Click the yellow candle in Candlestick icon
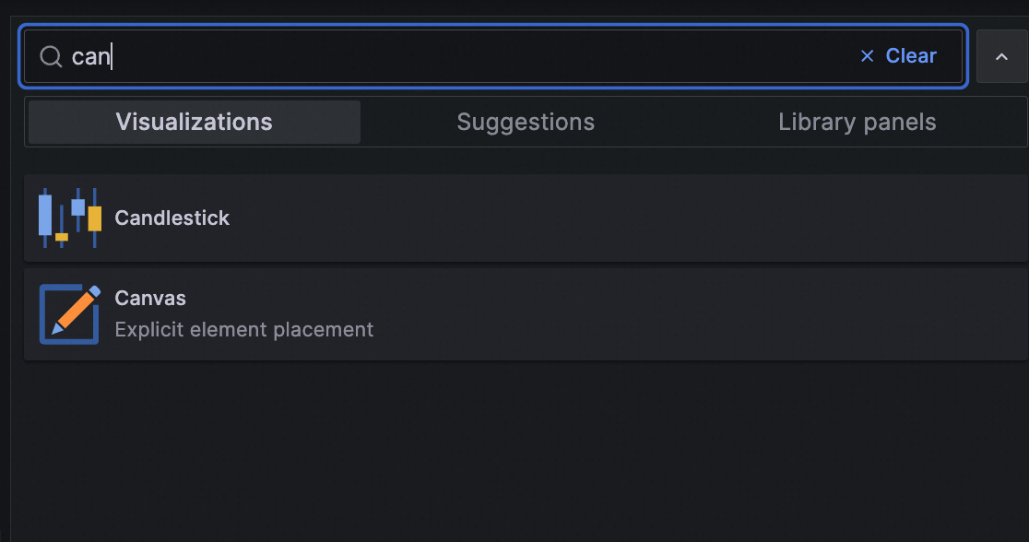 pos(94,218)
